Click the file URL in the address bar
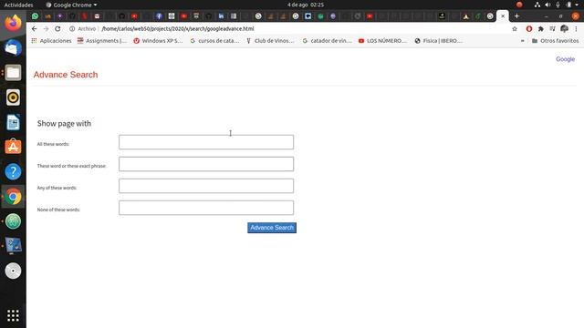 [x=178, y=28]
